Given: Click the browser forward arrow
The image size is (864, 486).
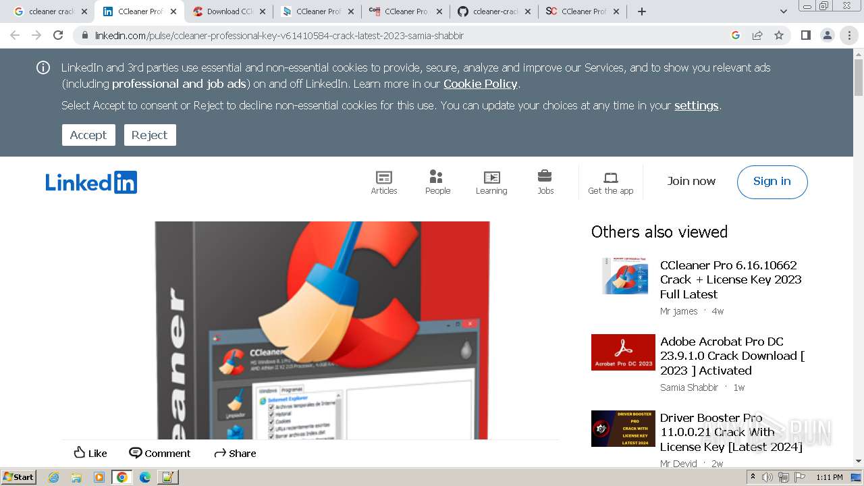Looking at the screenshot, I should pyautogui.click(x=36, y=35).
